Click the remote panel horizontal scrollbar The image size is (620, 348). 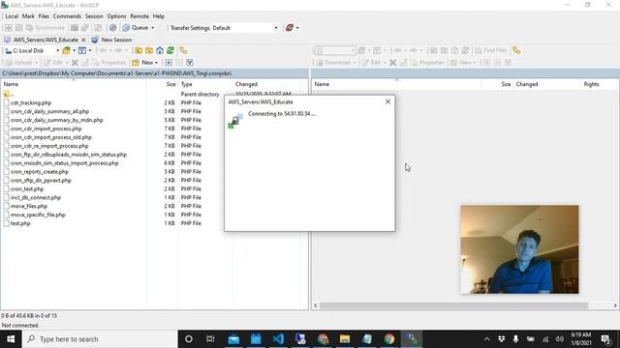[x=453, y=305]
